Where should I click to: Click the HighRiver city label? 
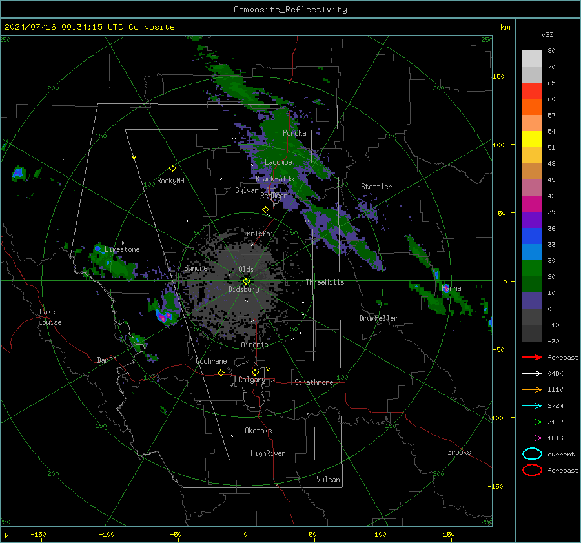(268, 453)
